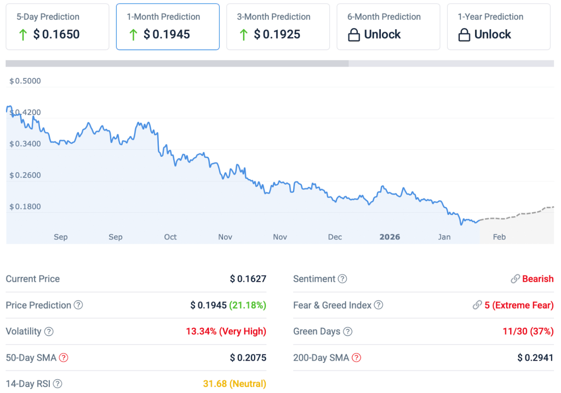This screenshot has width=561, height=393.
Task: Click link icon beside Bearish sentiment
Action: [515, 279]
